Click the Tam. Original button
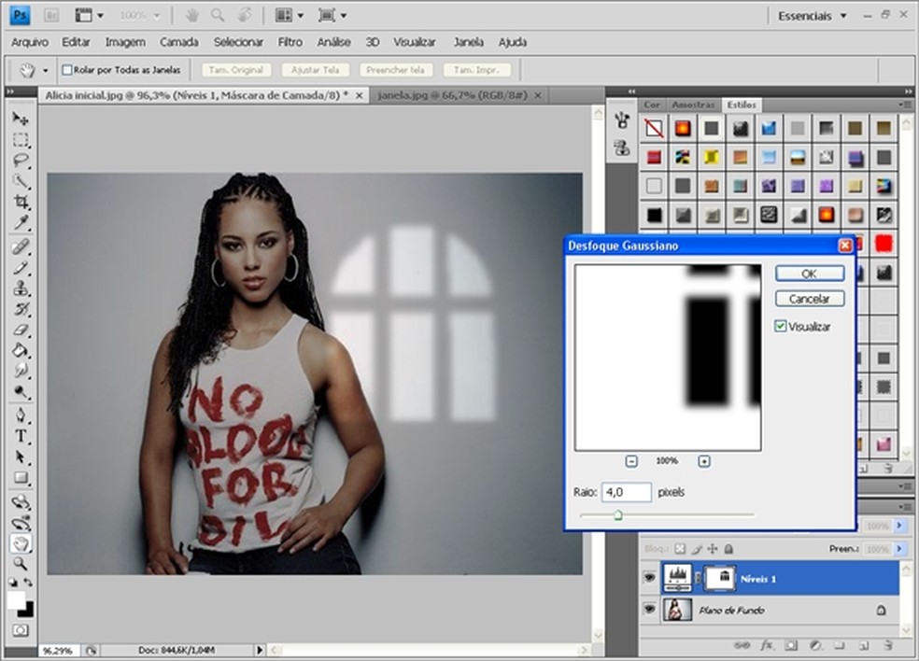 tap(235, 70)
